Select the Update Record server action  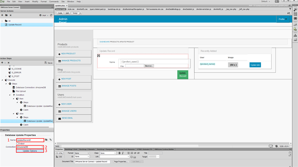15,25
